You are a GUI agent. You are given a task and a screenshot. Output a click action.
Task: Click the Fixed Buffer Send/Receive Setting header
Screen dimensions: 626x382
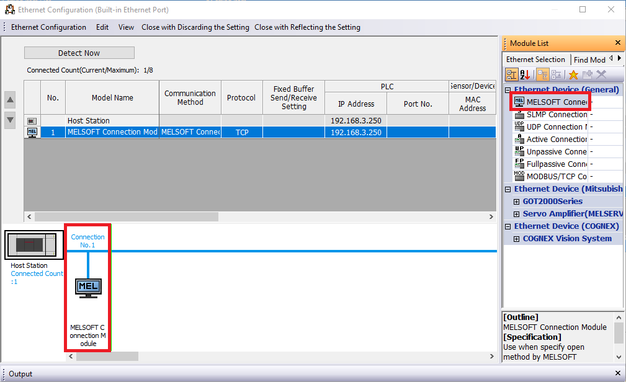pos(294,98)
